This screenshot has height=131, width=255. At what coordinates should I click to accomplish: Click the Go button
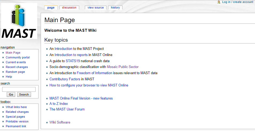11,94
